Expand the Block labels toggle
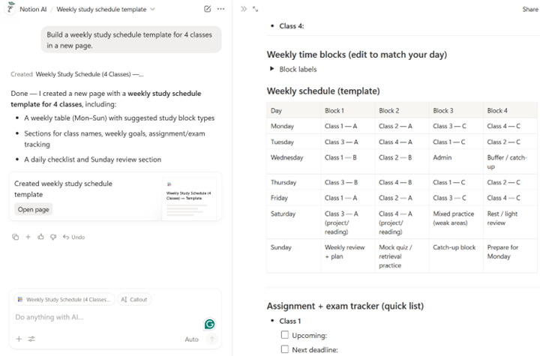The width and height of the screenshot is (540, 356). pyautogui.click(x=271, y=69)
